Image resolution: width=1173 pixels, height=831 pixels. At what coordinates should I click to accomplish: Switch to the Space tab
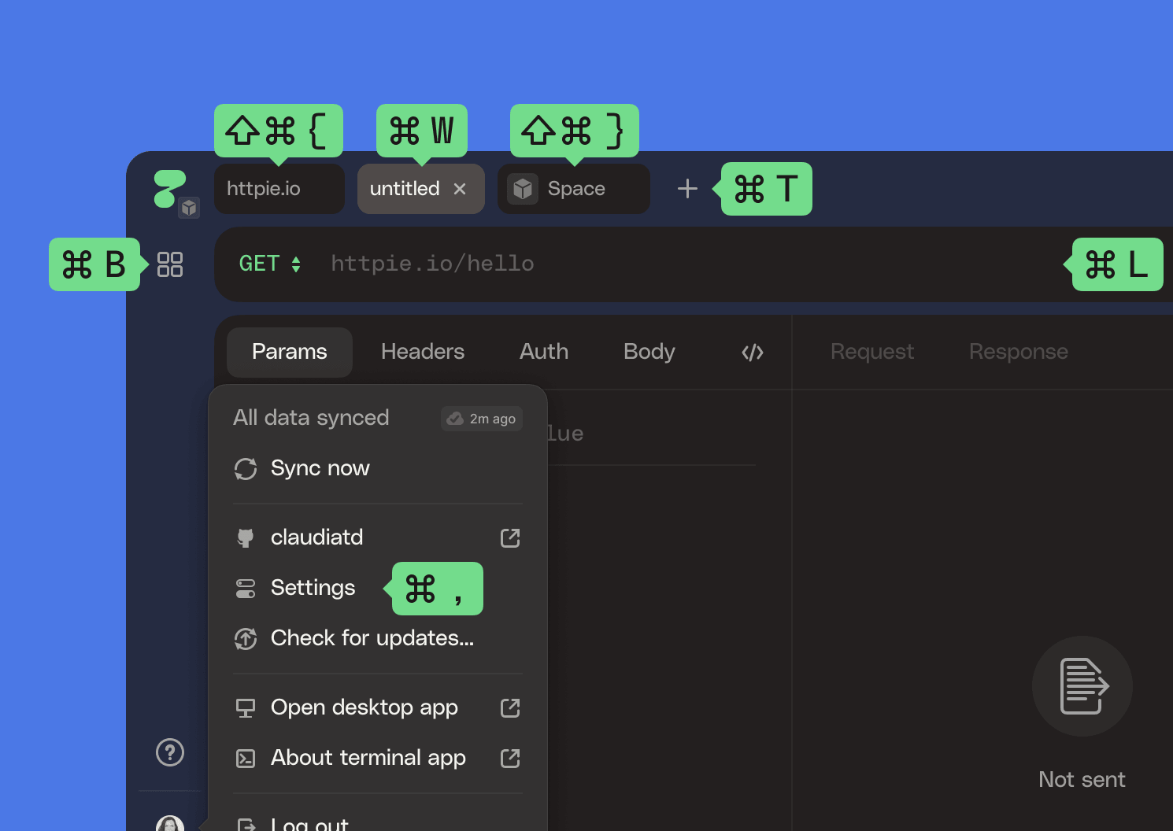click(x=574, y=189)
